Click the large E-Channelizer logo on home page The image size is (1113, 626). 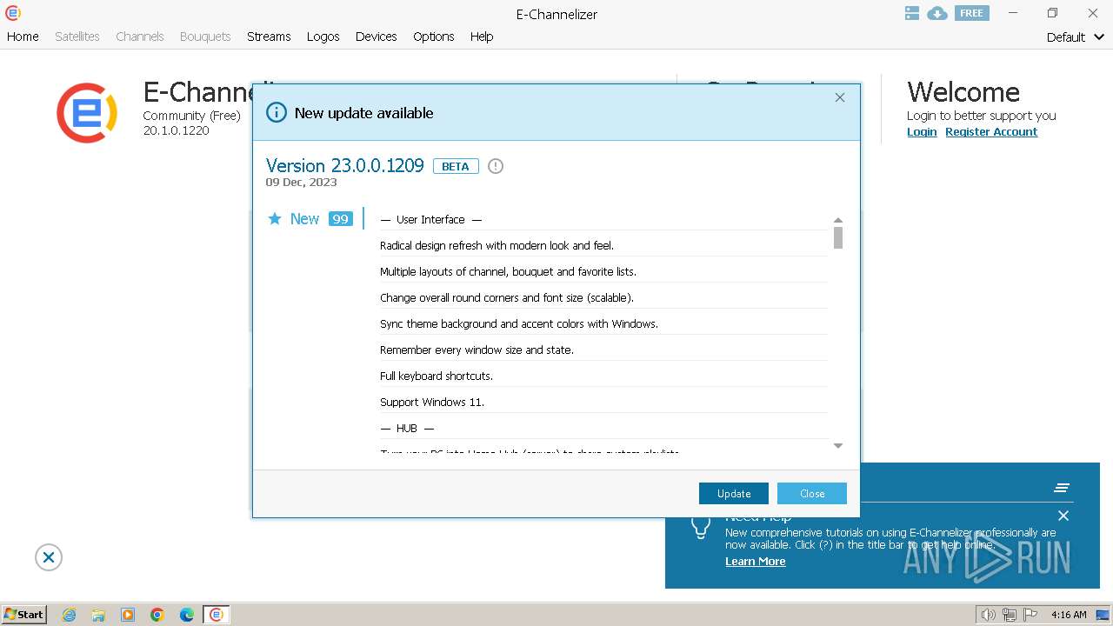[86, 113]
